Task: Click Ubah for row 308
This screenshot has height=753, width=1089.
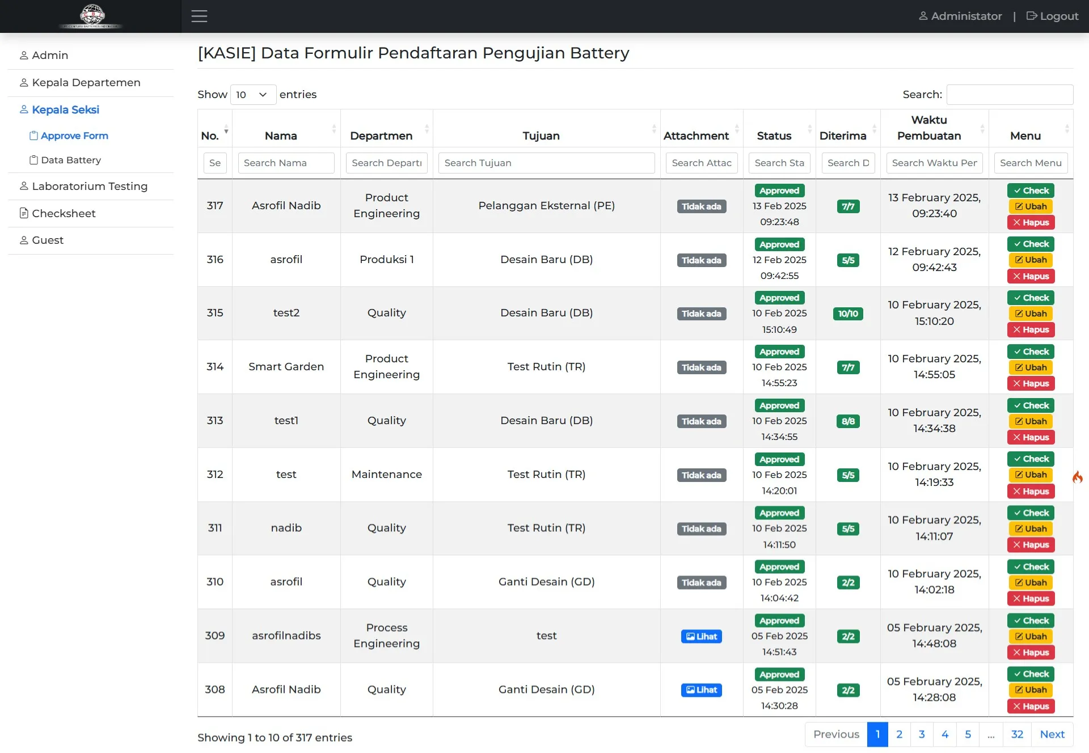Action: [x=1031, y=690]
